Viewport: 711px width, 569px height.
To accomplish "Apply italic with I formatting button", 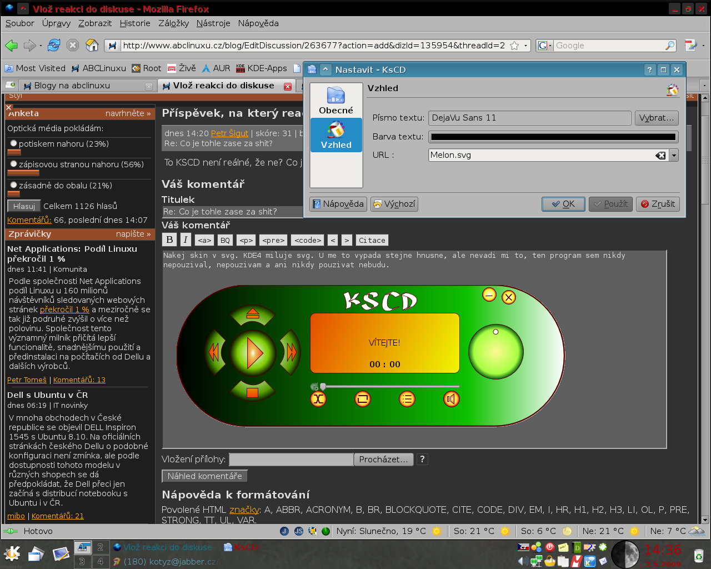I will 186,239.
